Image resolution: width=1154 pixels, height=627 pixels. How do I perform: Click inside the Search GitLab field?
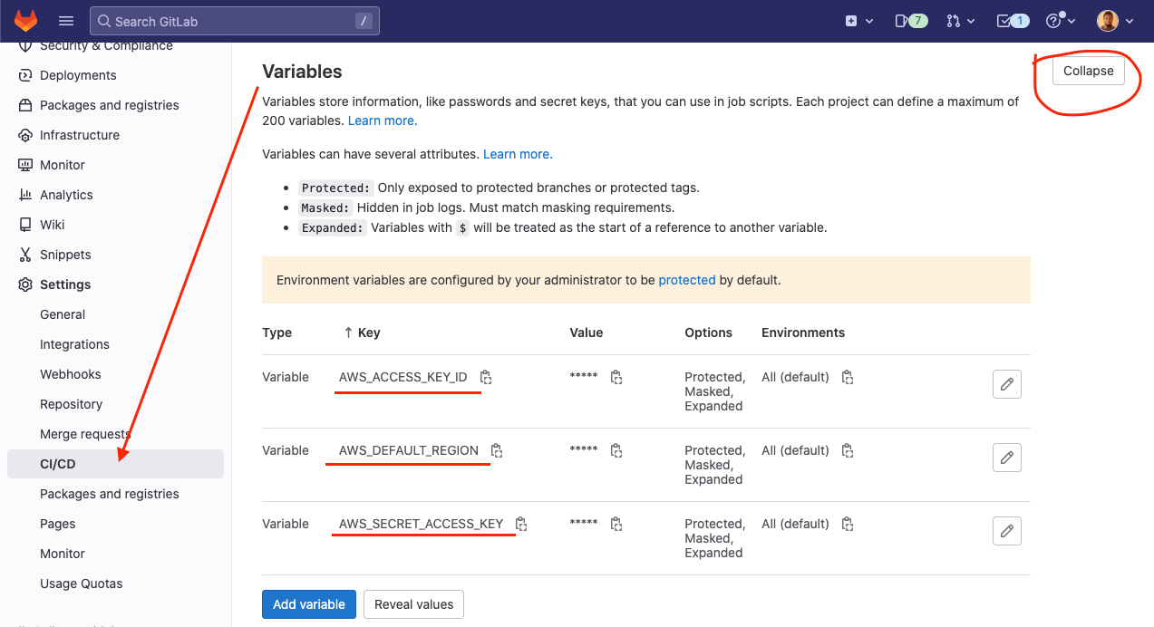[234, 21]
